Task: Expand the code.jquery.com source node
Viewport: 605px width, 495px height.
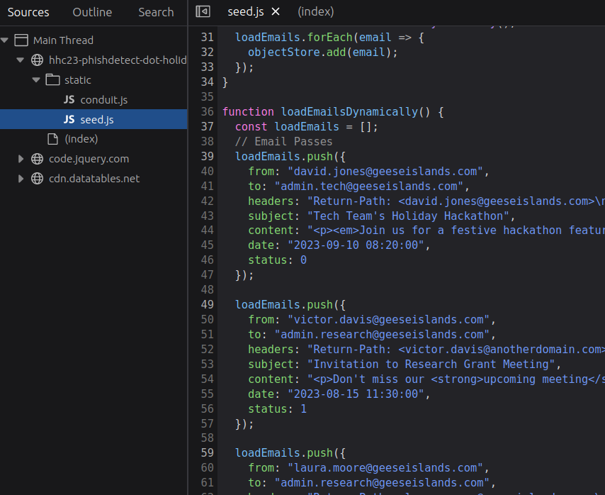Action: click(x=21, y=159)
